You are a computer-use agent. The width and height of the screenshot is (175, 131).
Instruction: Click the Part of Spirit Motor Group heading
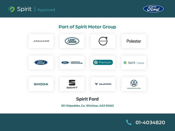click(x=87, y=27)
